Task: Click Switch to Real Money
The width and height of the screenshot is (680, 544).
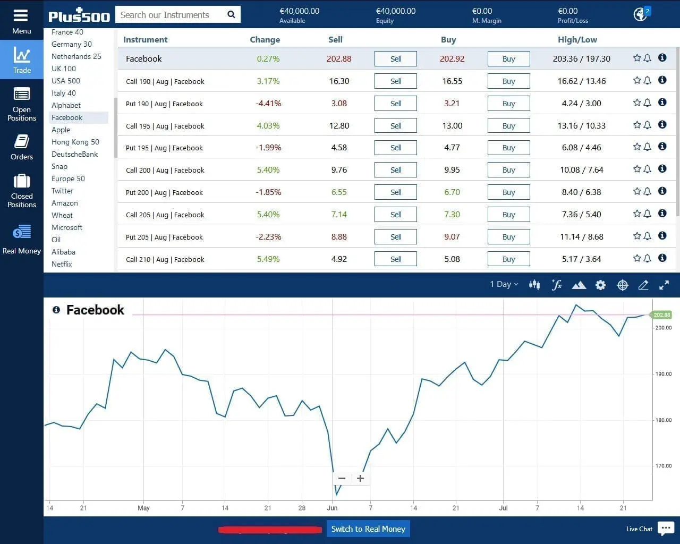Action: (368, 529)
